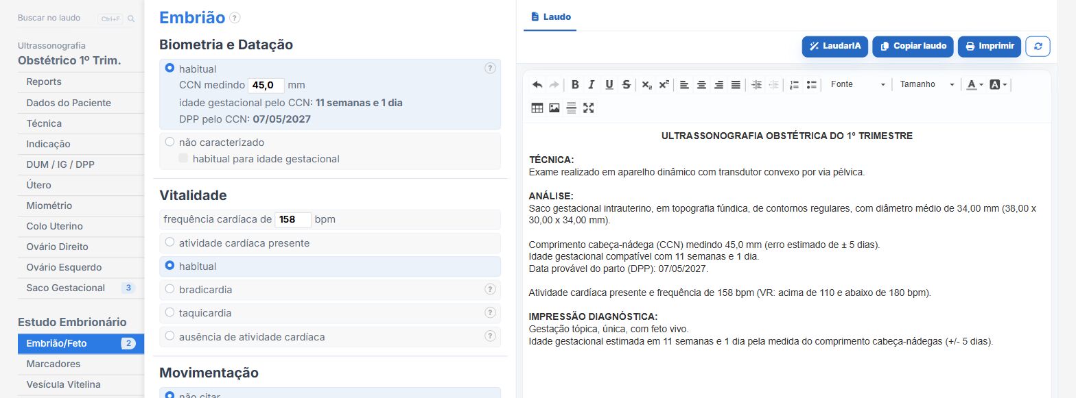Expand the editor to fullscreen

(x=588, y=108)
